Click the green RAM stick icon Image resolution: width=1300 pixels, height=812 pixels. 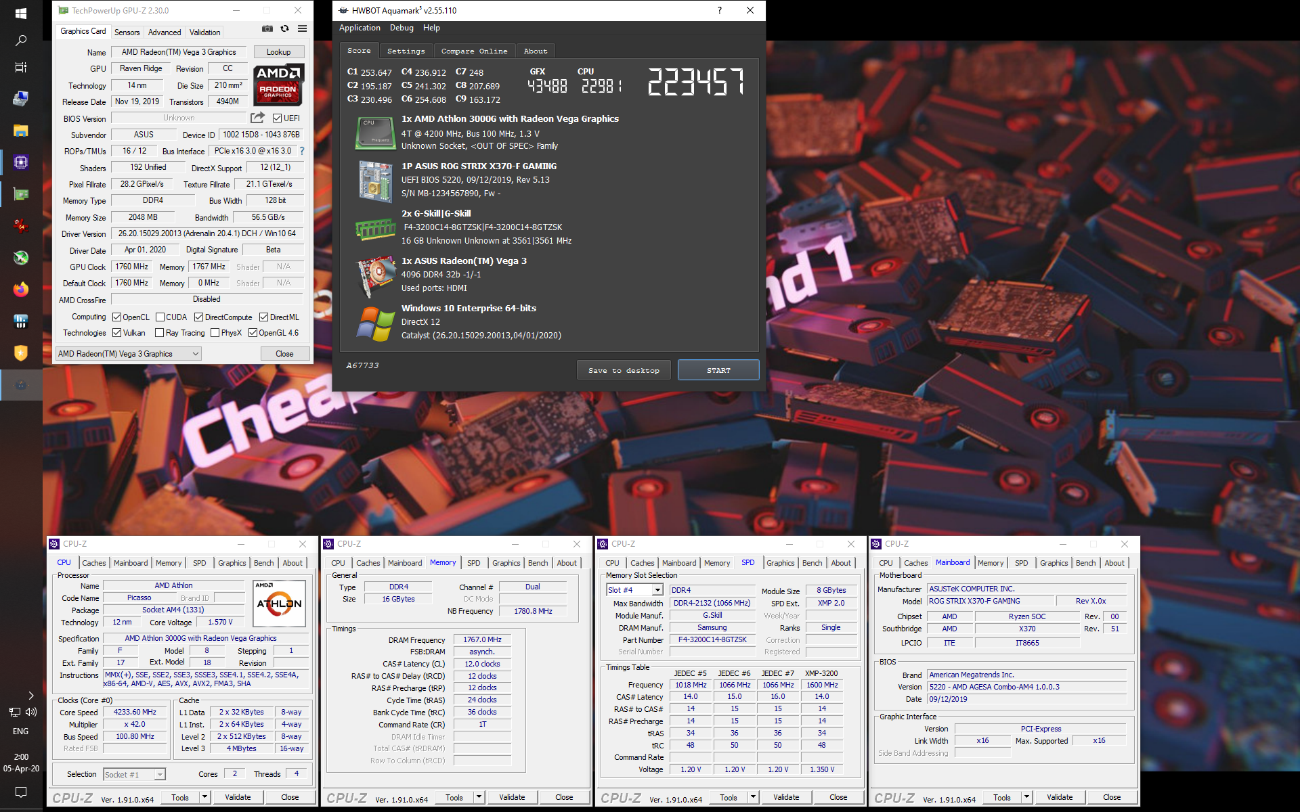[x=375, y=229]
